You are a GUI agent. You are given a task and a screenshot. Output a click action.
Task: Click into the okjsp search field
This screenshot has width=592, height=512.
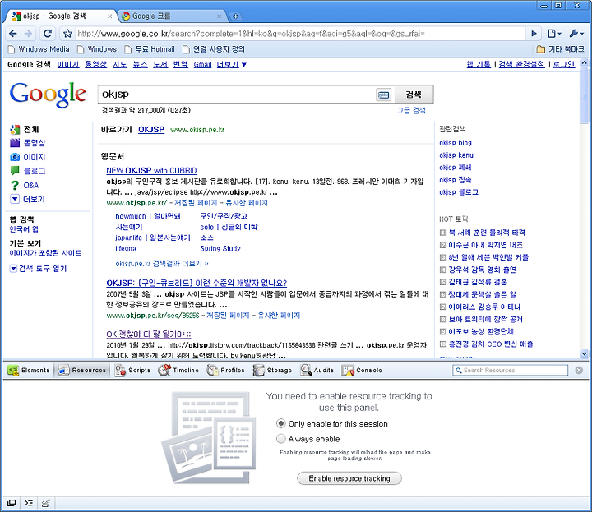(x=237, y=95)
